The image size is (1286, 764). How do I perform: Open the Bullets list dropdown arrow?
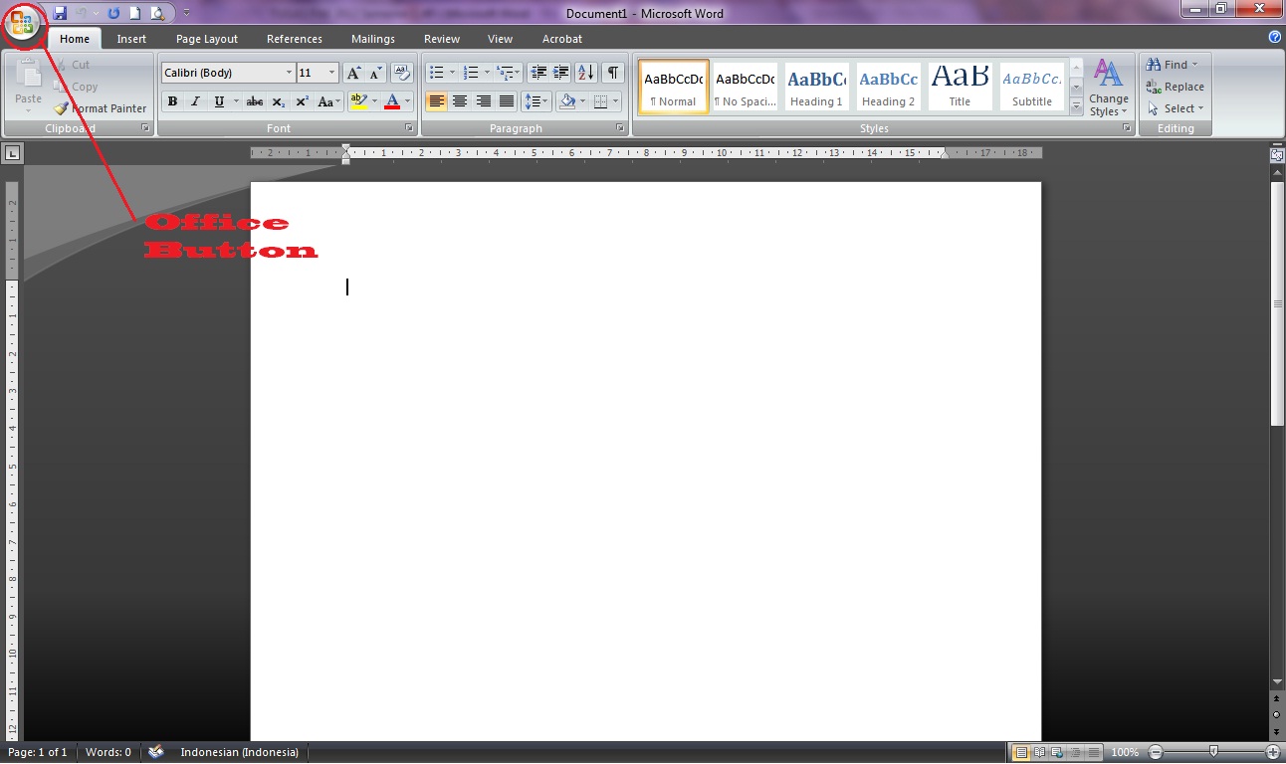pyautogui.click(x=452, y=73)
